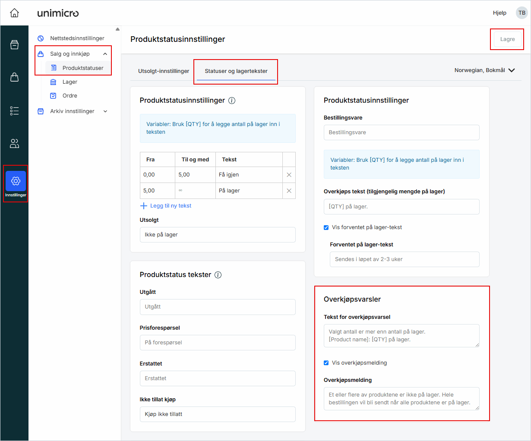531x441 pixels.
Task: Open the users icon in left sidebar
Action: coord(14,144)
